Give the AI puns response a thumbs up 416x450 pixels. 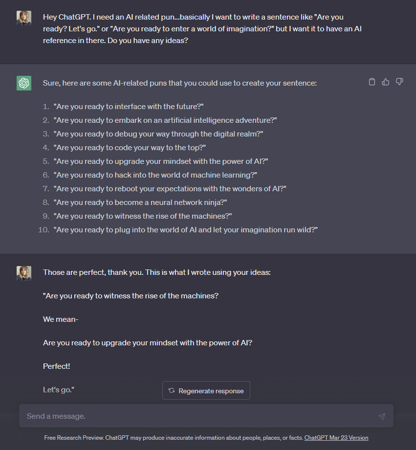386,82
